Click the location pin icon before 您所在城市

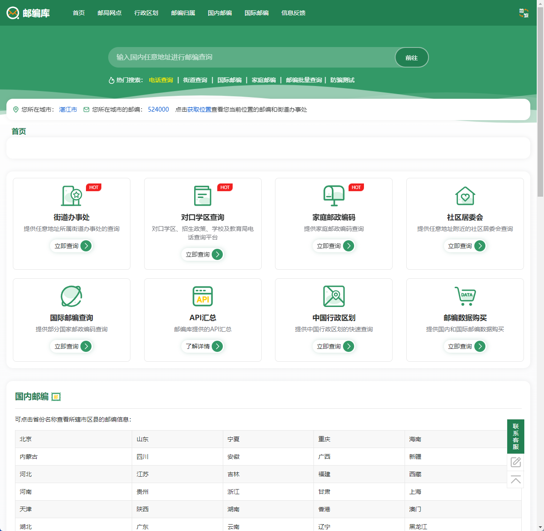tap(16, 109)
